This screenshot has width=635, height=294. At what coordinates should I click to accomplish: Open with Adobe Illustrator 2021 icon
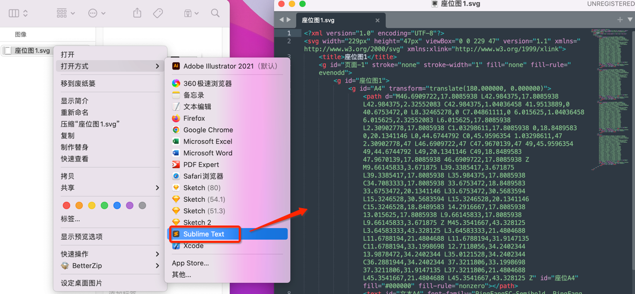[x=176, y=66]
